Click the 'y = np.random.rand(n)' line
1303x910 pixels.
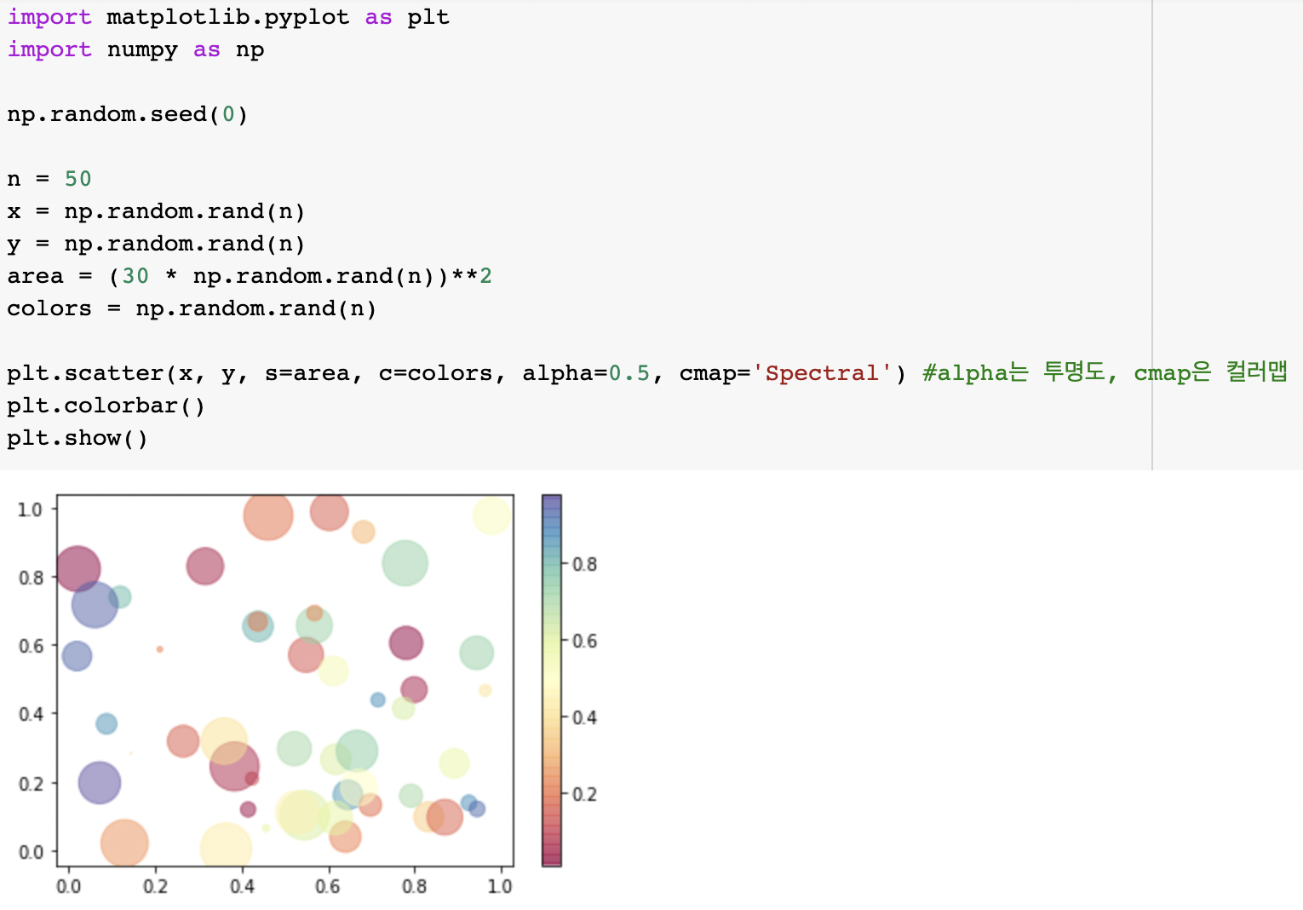tap(156, 244)
